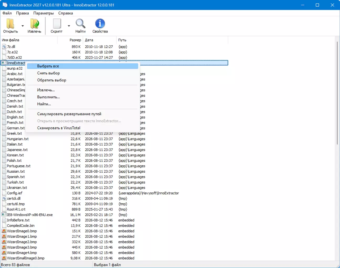The width and height of the screenshot is (340, 268).
Task: Choose Выбрать все in context menu
Action: [x=83, y=66]
